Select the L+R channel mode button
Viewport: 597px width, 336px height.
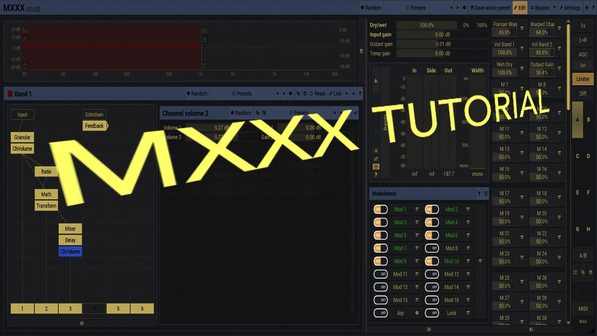pos(583,40)
